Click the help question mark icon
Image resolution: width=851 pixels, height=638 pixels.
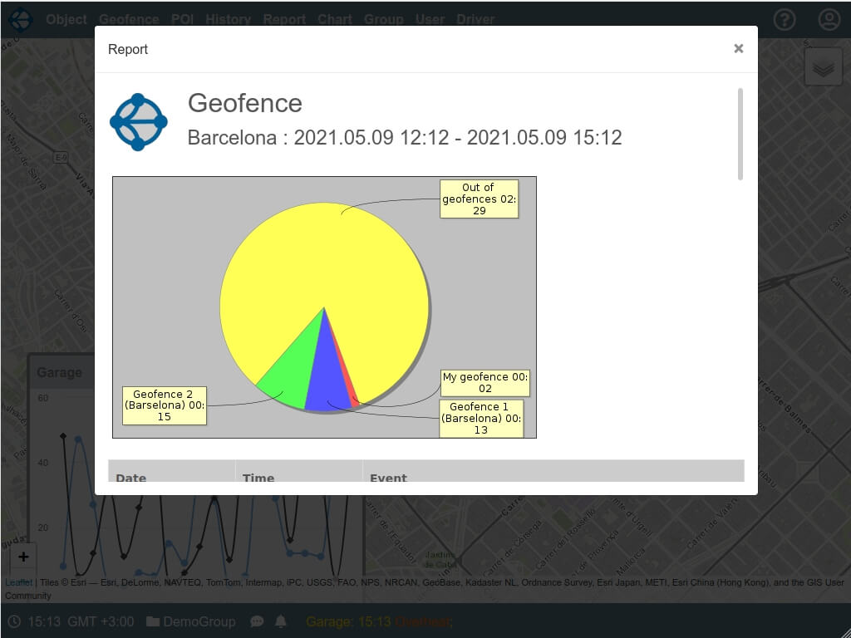pos(785,20)
